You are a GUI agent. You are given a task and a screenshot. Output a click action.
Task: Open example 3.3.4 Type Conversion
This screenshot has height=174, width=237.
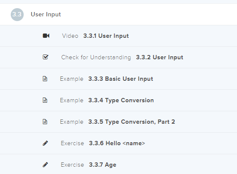tap(121, 101)
